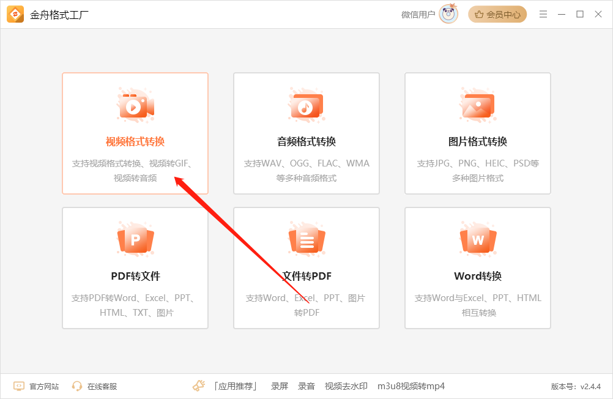Click the 录音 recommended app link
Viewport: 613px width, 399px height.
point(306,387)
